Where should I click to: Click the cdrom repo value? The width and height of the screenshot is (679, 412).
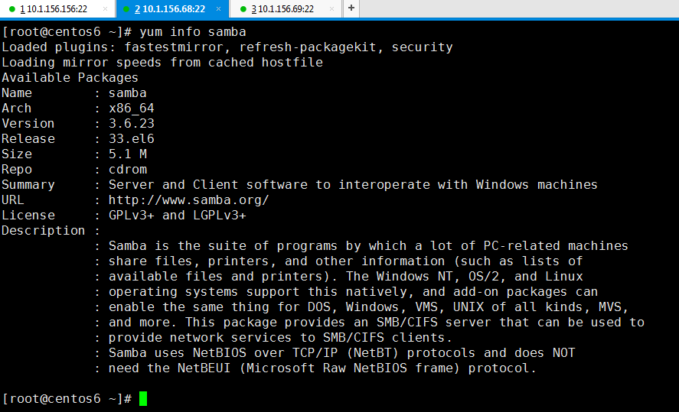(128, 170)
